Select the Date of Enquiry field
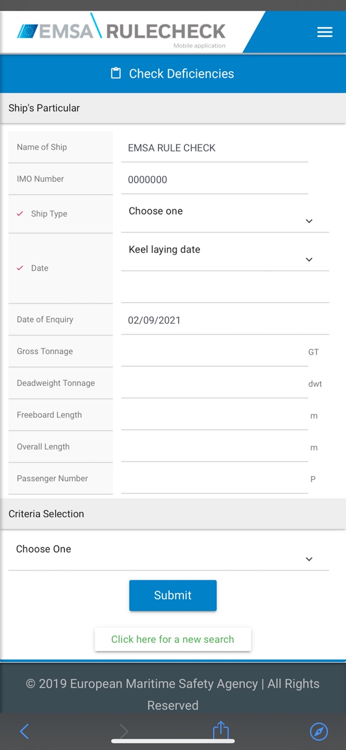This screenshot has width=346, height=750. tap(225, 320)
